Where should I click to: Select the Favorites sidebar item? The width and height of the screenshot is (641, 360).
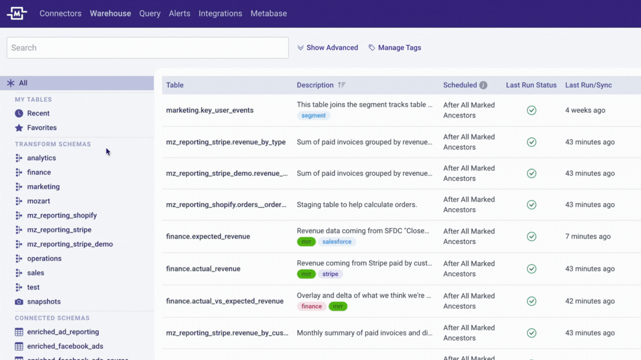(x=42, y=128)
